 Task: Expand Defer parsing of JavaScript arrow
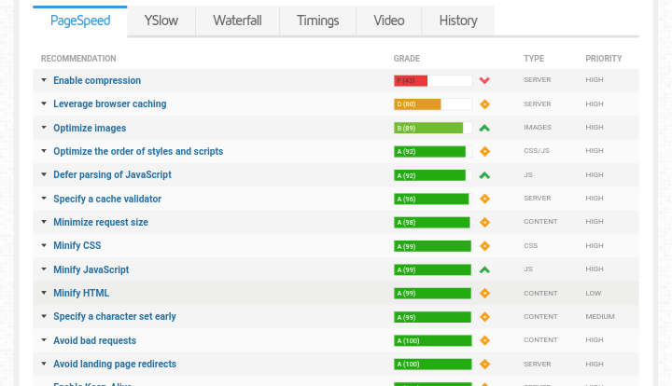click(44, 174)
